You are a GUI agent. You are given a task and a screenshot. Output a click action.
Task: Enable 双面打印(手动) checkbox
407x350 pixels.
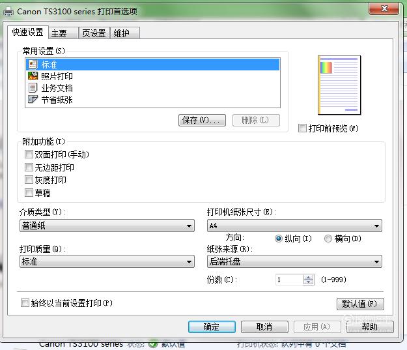(x=29, y=154)
